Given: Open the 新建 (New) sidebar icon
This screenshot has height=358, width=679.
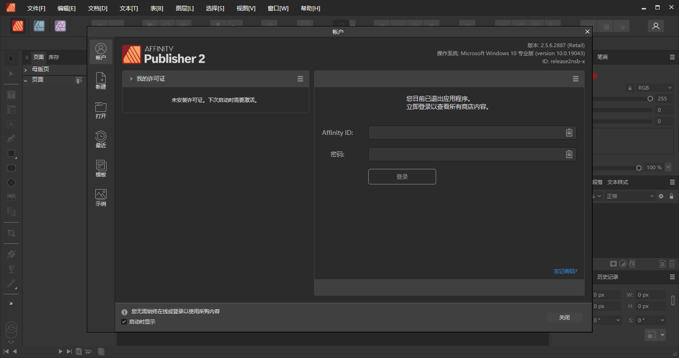Looking at the screenshot, I should (x=101, y=81).
